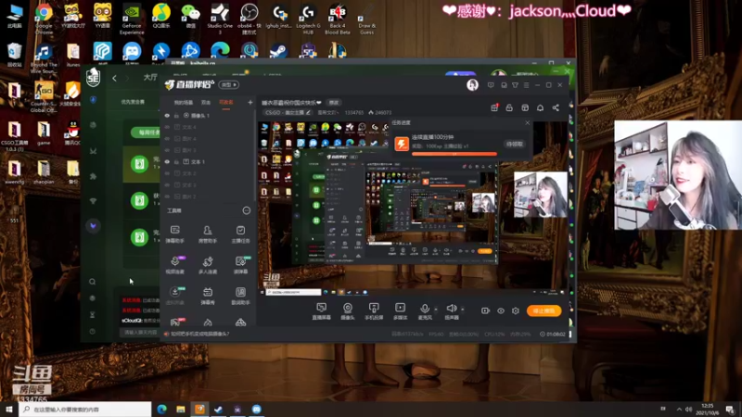
Task: Click the search icon in the 5E sidebar
Action: (x=92, y=282)
